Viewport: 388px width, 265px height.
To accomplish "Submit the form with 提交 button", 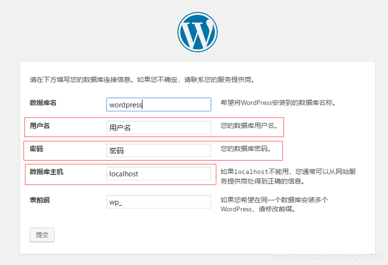I will point(42,235).
